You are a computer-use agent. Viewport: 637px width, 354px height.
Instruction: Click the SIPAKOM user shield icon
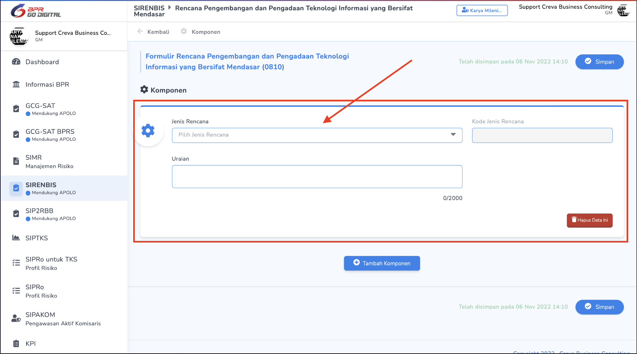click(16, 318)
